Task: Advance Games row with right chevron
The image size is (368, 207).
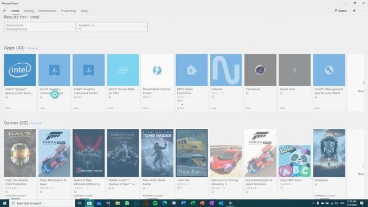Action: point(363,166)
